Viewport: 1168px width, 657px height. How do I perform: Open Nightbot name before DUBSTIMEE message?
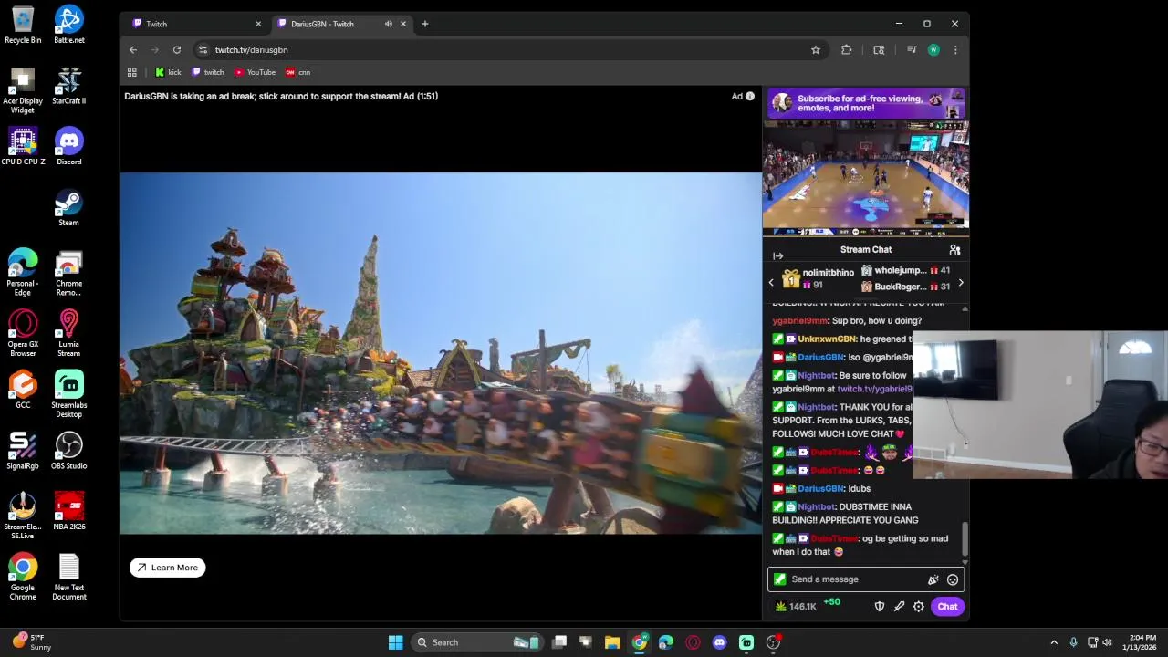[x=816, y=507]
